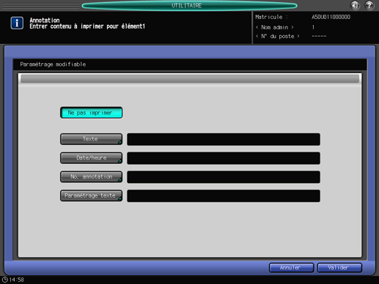Click the speaker sound icon at top
The width and height of the screenshot is (379, 284).
(x=355, y=5)
